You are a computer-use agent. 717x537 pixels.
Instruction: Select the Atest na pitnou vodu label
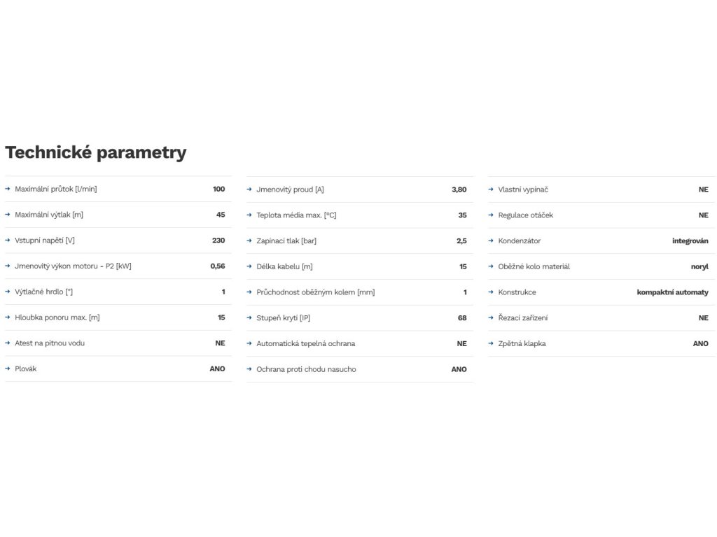pos(50,343)
